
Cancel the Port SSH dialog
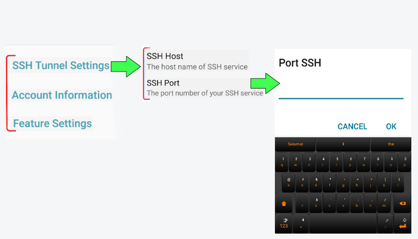point(352,126)
